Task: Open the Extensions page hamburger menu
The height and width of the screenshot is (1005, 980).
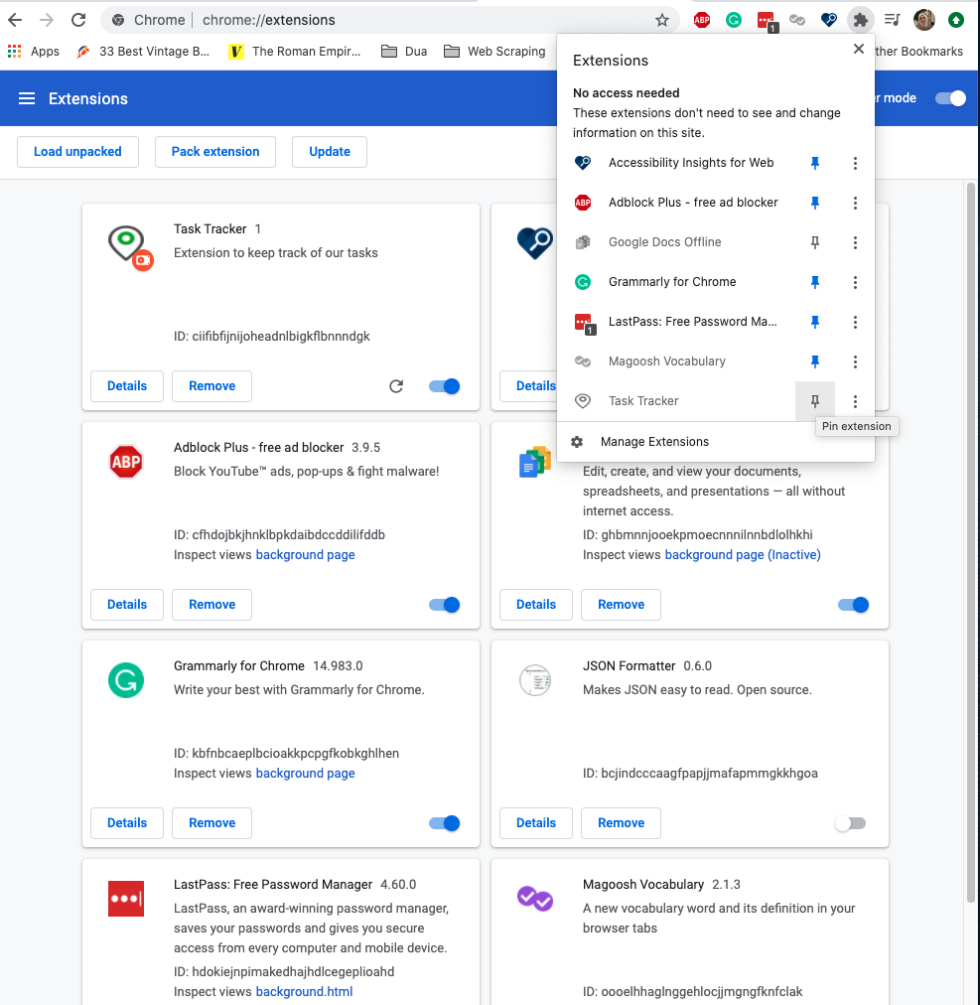Action: tap(26, 98)
